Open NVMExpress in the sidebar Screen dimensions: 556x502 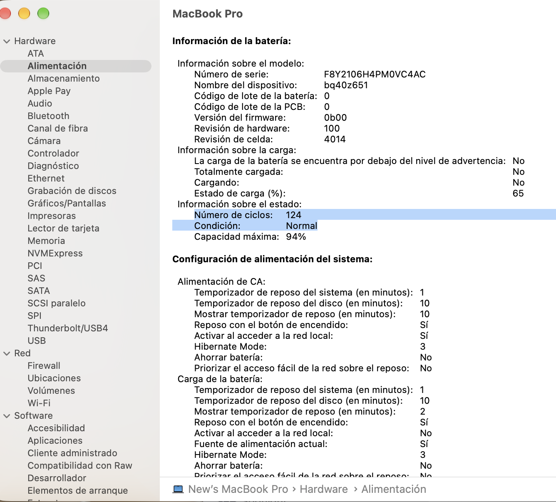coord(55,253)
